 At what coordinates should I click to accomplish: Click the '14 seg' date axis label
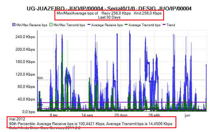87,115
